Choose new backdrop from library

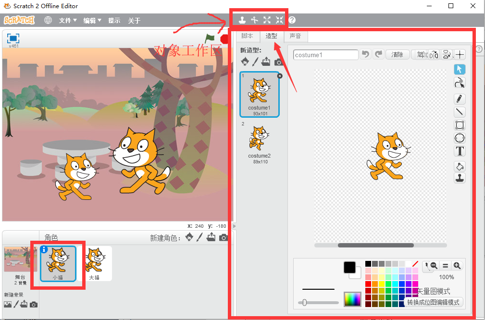click(x=8, y=305)
